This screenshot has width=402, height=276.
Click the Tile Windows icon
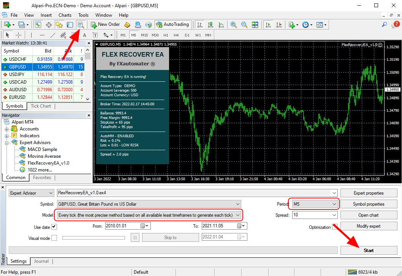point(255,25)
